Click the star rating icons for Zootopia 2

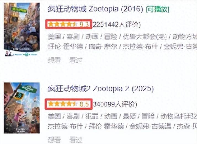coord(63,104)
